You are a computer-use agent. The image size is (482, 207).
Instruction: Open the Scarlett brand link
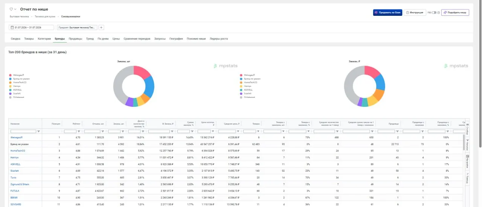point(15,170)
